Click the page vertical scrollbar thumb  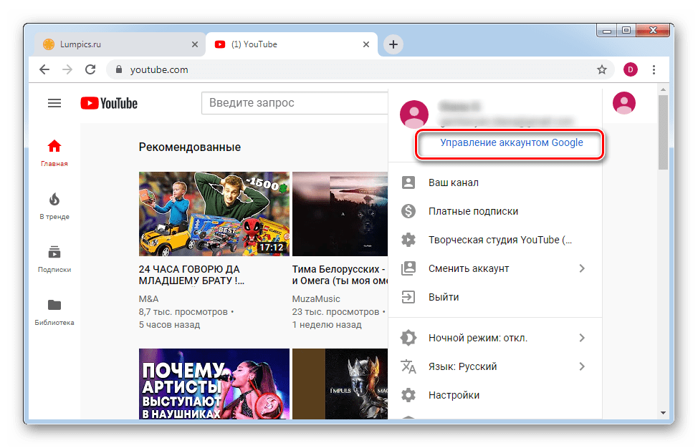point(664,132)
